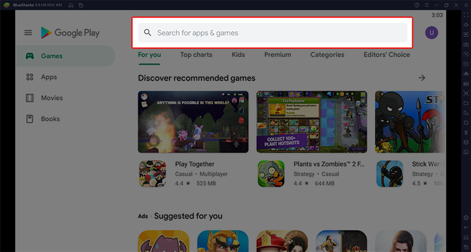Switch to the For you tab
471x252 pixels.
coord(150,55)
